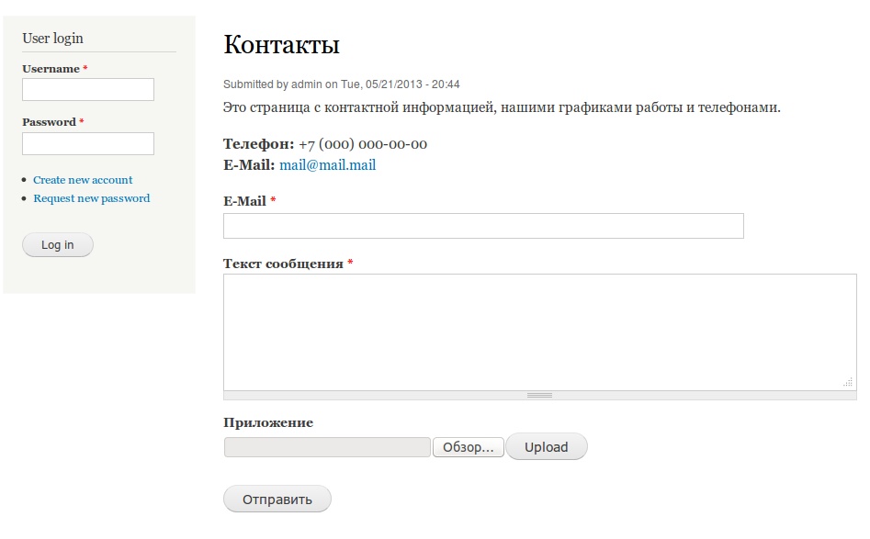This screenshot has height=539, width=870.
Task: Open the file browser with Обзор... button
Action: 468,447
